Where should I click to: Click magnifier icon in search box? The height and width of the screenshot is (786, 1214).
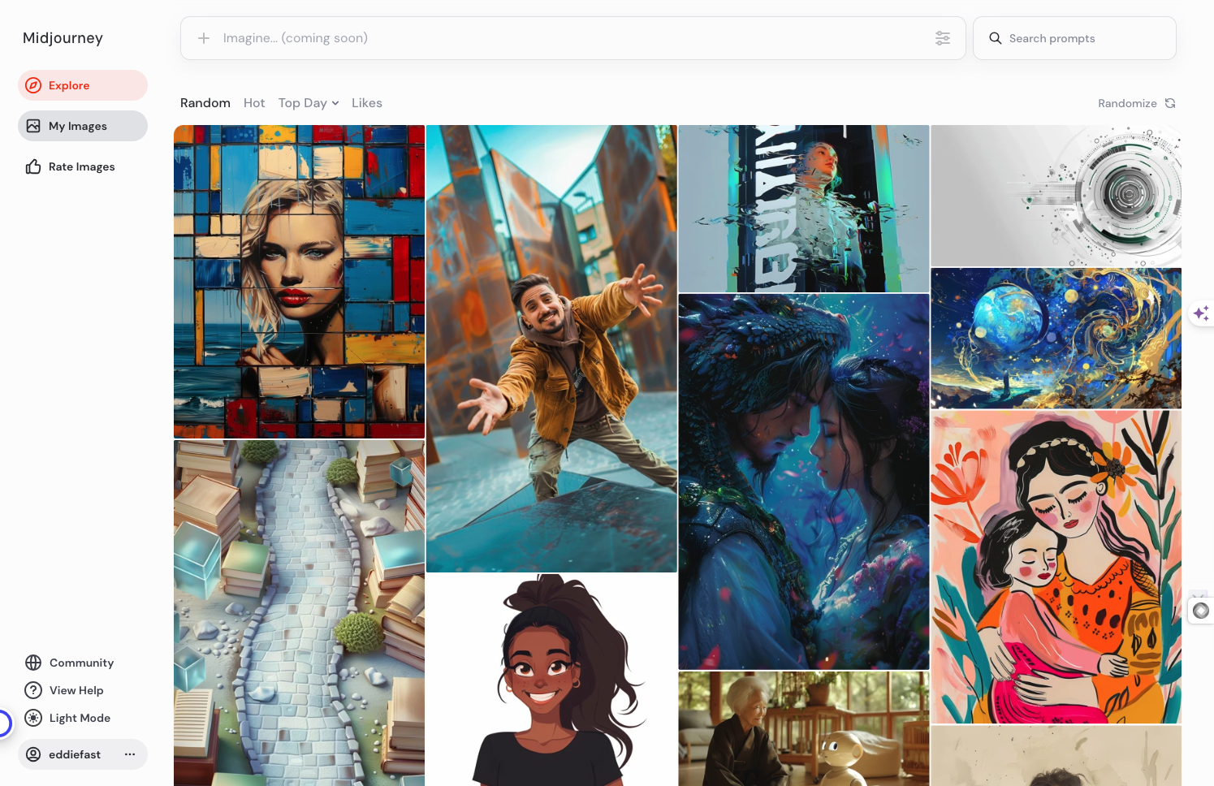(x=995, y=38)
